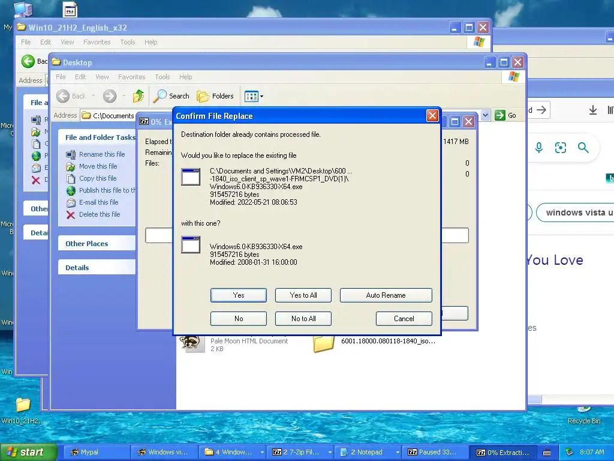The image size is (614, 461).
Task: Click the C:\Documents address field
Action: 113,116
